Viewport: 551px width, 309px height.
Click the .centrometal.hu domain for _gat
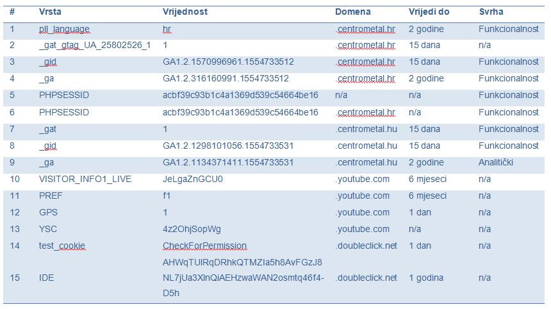366,129
